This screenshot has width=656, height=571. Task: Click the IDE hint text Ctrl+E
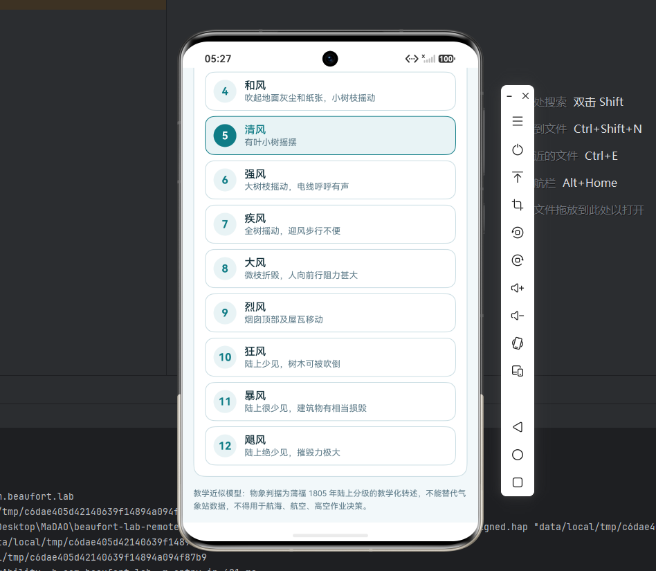(601, 156)
